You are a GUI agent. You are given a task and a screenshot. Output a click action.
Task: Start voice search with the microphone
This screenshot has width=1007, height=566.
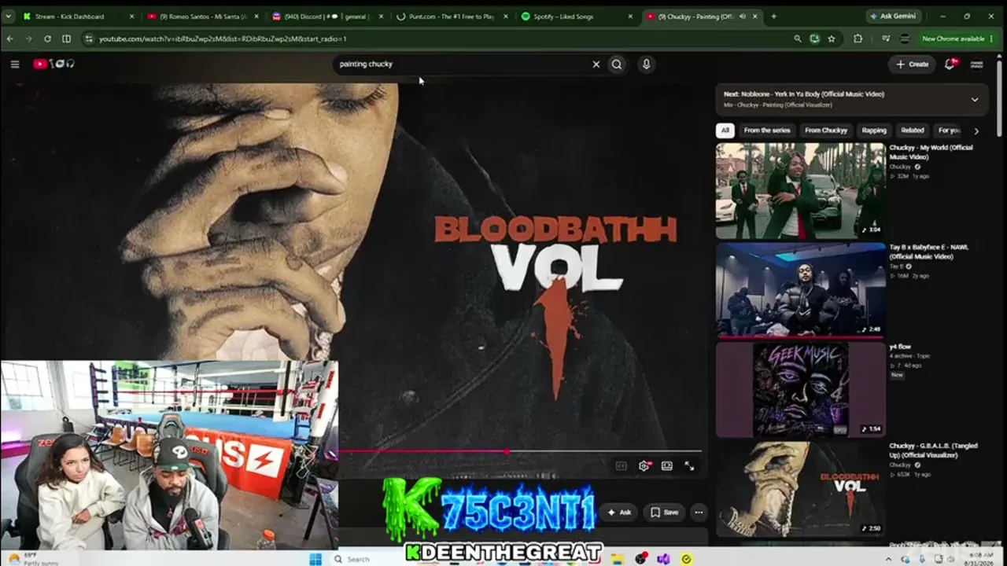tap(646, 64)
